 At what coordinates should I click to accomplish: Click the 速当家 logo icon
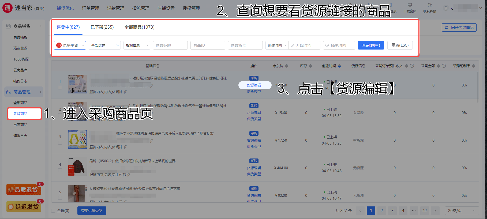coord(8,8)
